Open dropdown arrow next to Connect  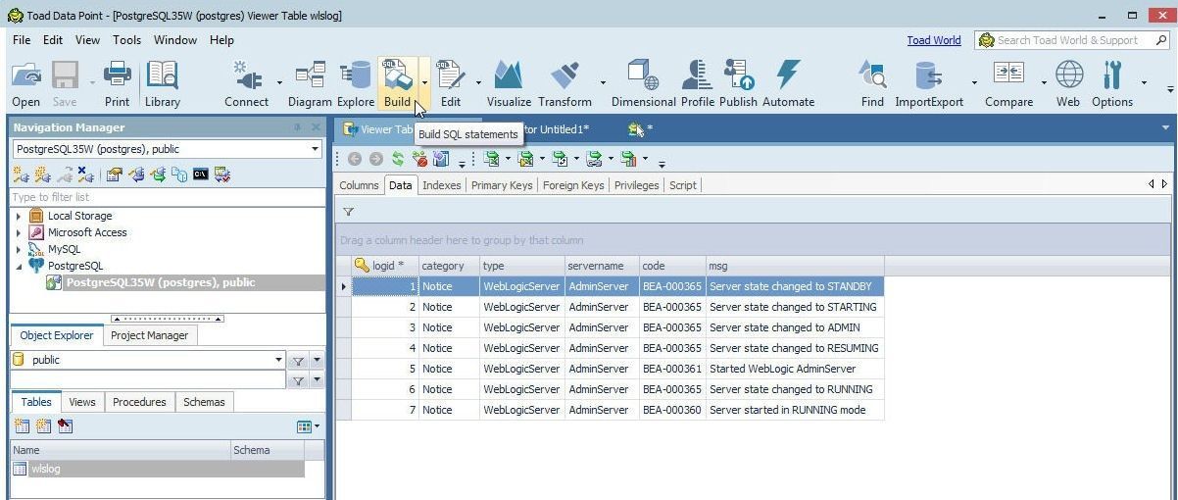point(279,82)
